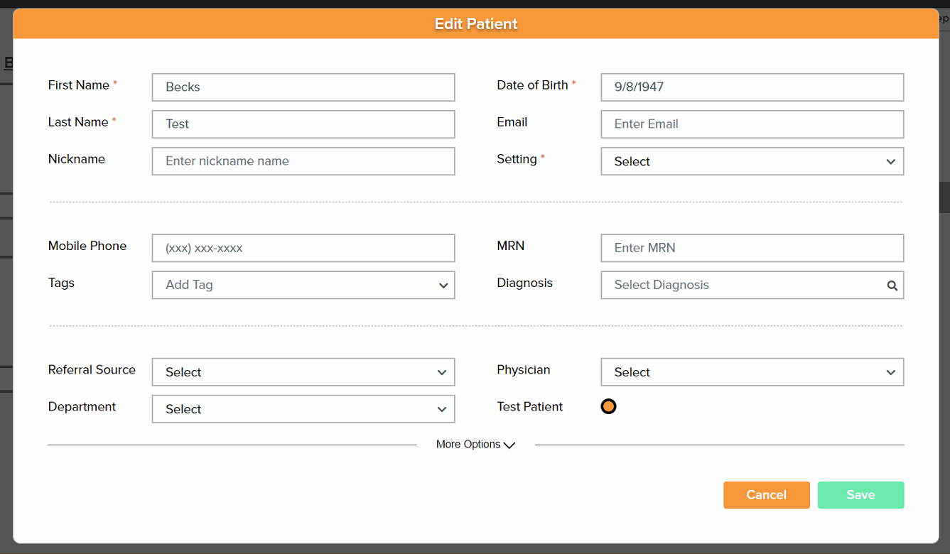
Task: Focus the Email input field
Action: tap(752, 124)
